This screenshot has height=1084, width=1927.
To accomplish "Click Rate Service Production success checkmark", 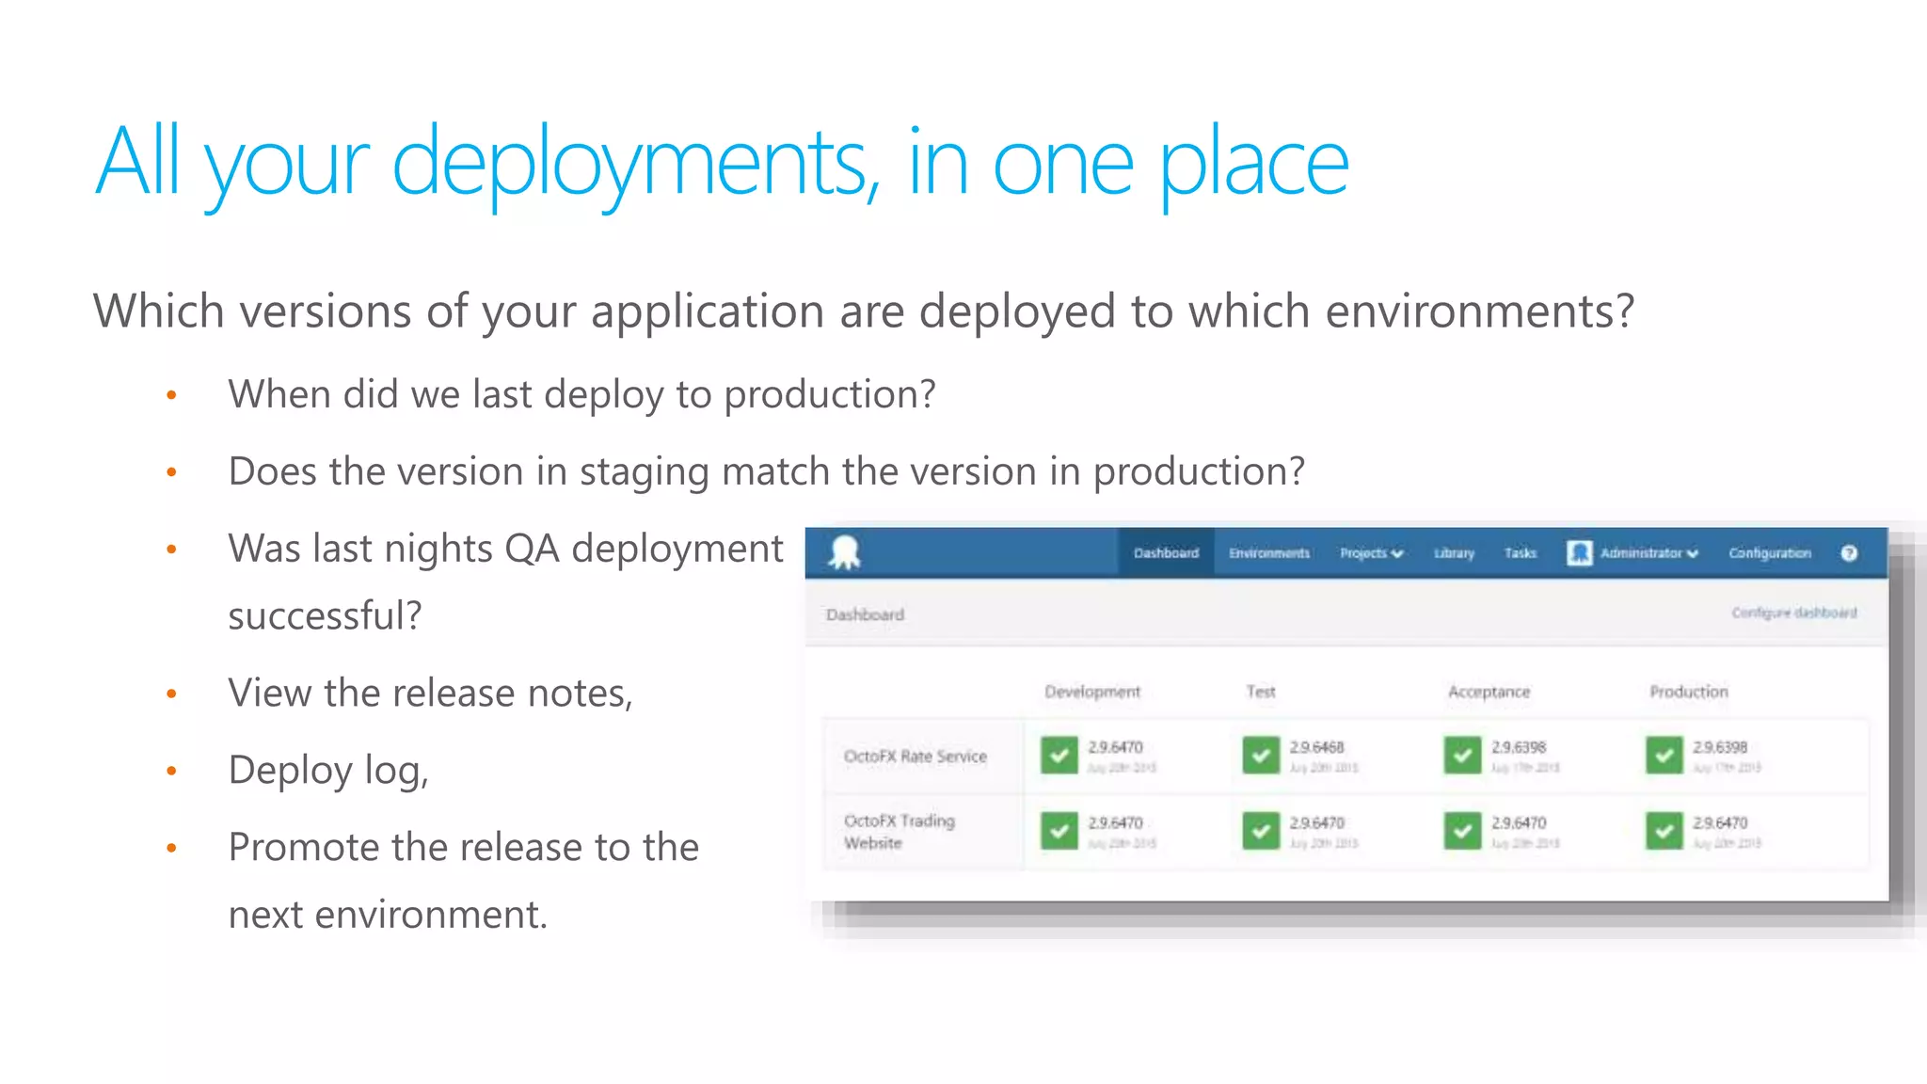I will [x=1664, y=755].
